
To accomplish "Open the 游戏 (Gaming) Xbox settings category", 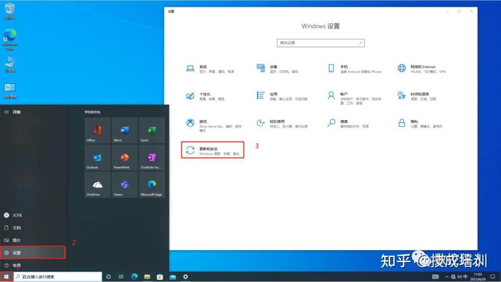I will pyautogui.click(x=214, y=126).
